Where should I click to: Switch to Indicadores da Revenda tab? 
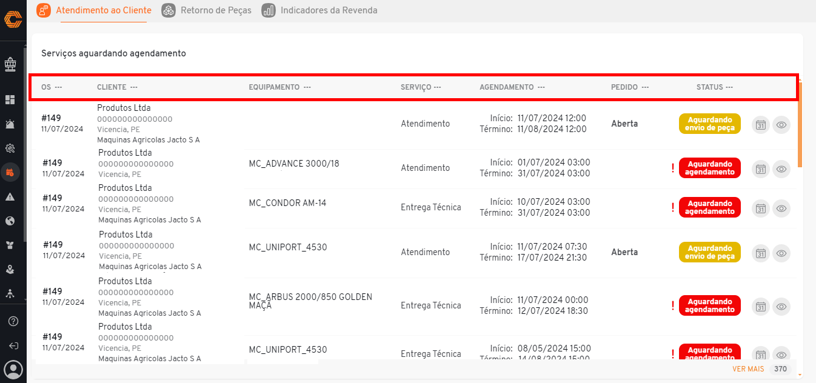[x=319, y=10]
